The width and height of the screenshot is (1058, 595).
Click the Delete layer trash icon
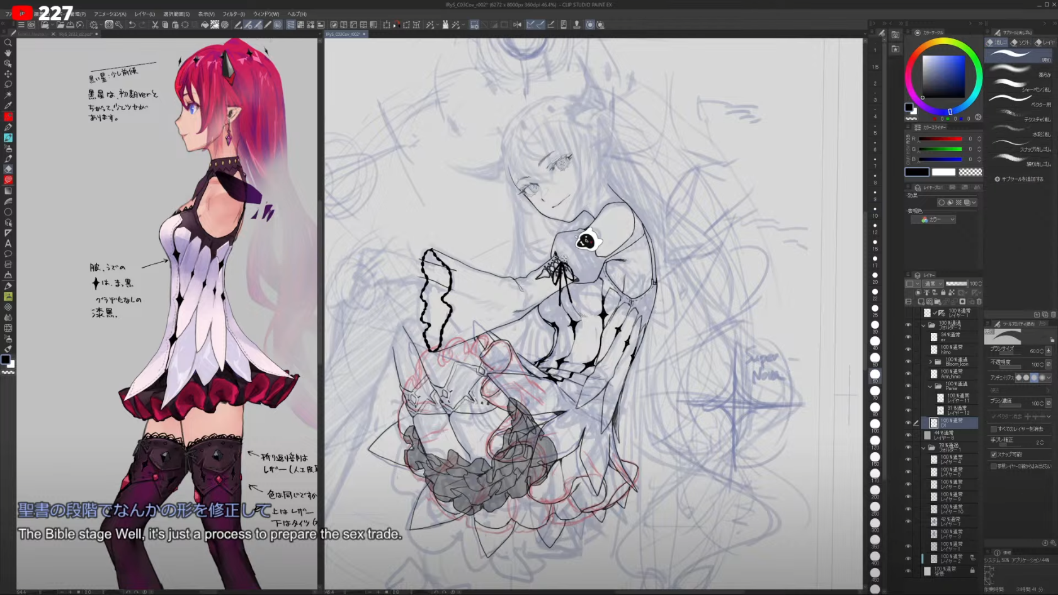tap(979, 302)
